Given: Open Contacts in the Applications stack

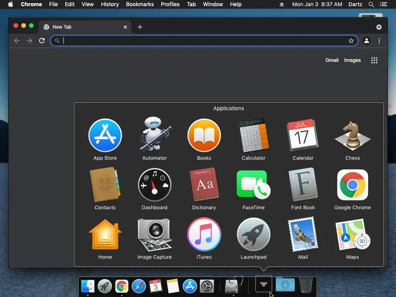Looking at the screenshot, I should coord(105,184).
